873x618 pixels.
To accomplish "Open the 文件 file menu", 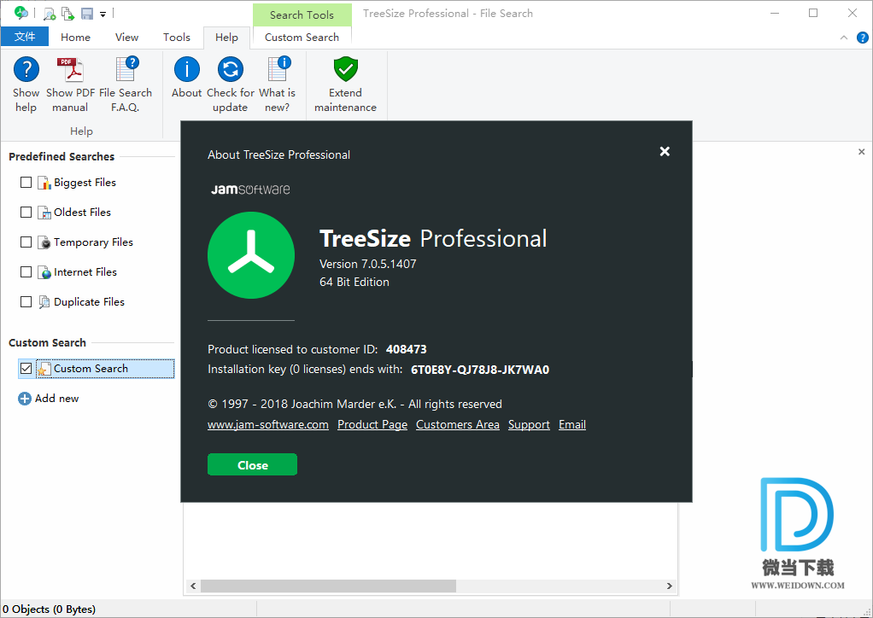I will click(x=25, y=37).
